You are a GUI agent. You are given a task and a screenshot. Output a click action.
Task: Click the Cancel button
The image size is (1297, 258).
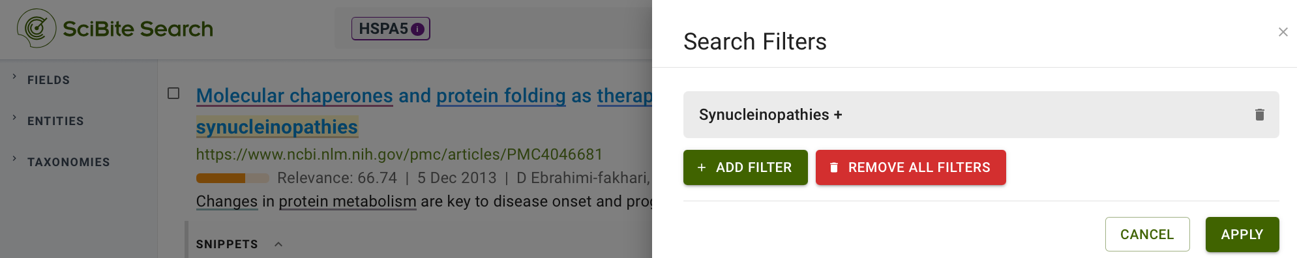1147,234
